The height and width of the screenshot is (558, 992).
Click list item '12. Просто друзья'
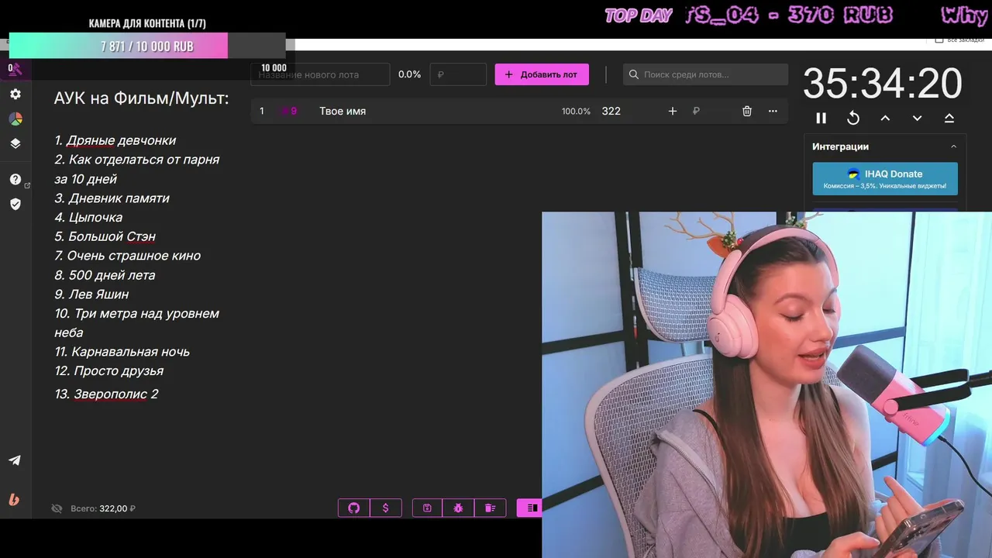click(x=109, y=370)
